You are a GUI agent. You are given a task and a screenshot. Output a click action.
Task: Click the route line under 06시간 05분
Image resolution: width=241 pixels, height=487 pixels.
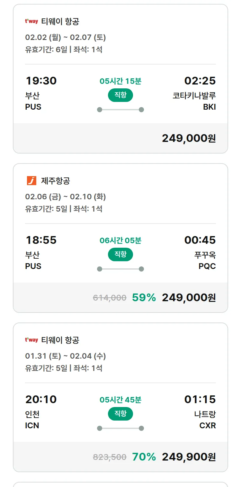tap(120, 269)
